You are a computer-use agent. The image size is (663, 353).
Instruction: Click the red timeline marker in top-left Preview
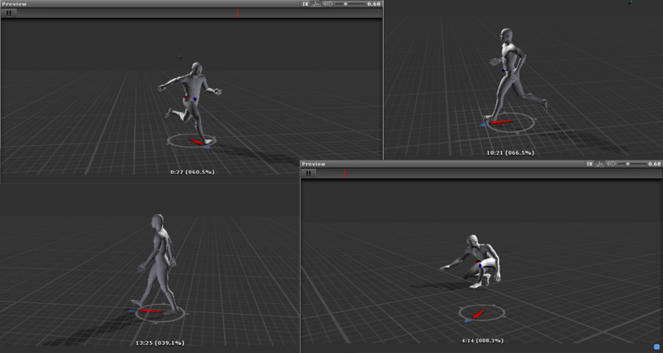coord(238,13)
